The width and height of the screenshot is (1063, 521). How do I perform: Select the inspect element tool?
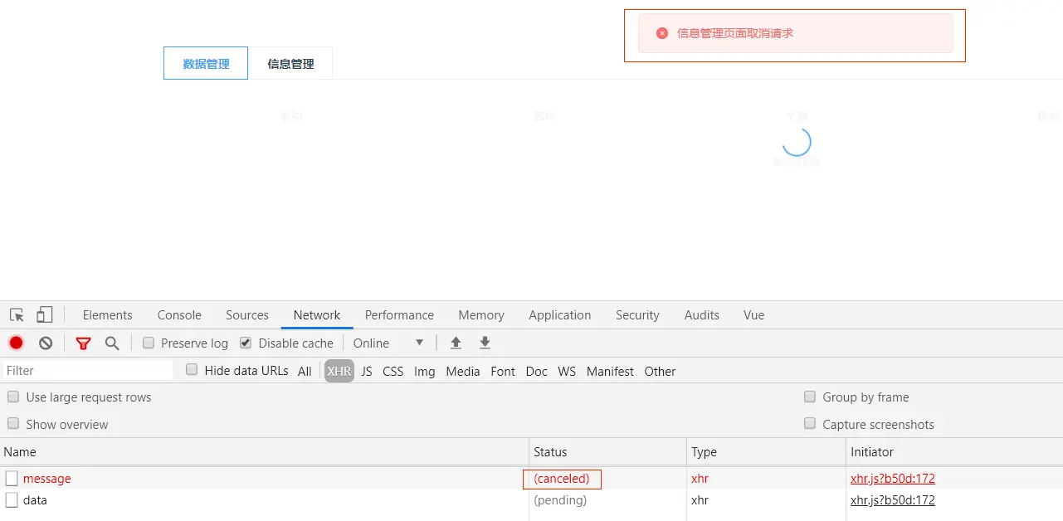[x=15, y=314]
